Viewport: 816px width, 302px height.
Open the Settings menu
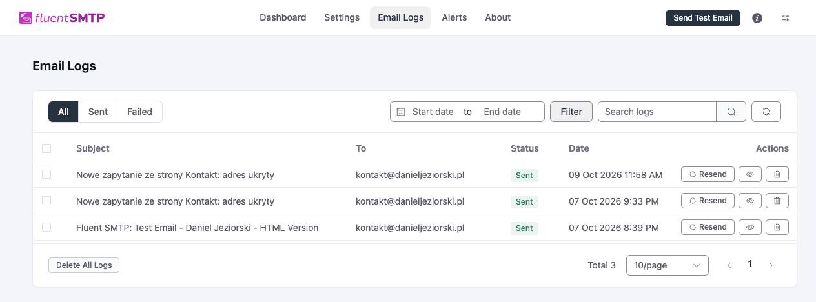point(342,17)
